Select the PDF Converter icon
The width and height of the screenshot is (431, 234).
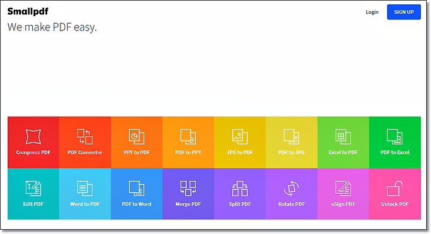tap(84, 136)
